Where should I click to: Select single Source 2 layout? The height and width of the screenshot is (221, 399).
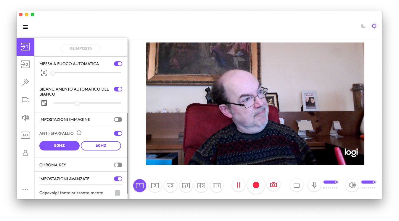[x=155, y=186]
